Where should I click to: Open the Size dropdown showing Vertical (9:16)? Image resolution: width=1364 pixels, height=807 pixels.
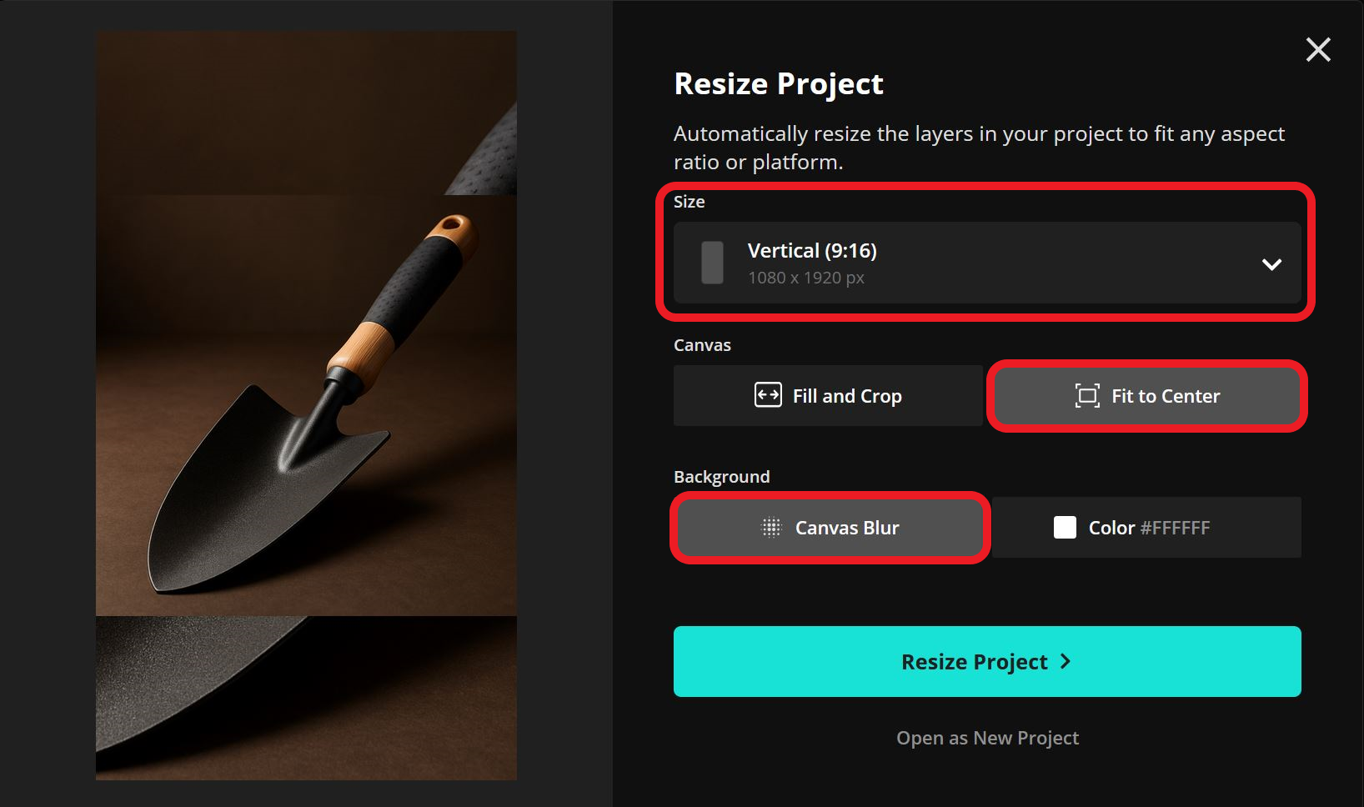988,263
